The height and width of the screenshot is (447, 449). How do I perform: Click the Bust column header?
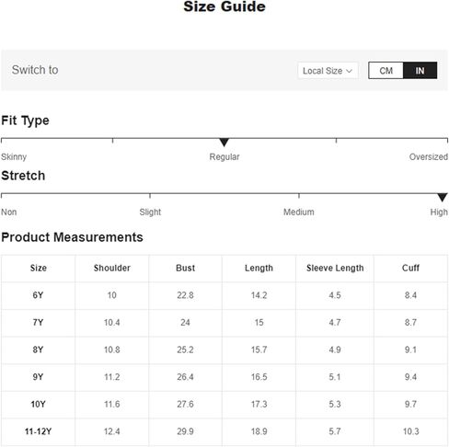pyautogui.click(x=185, y=268)
